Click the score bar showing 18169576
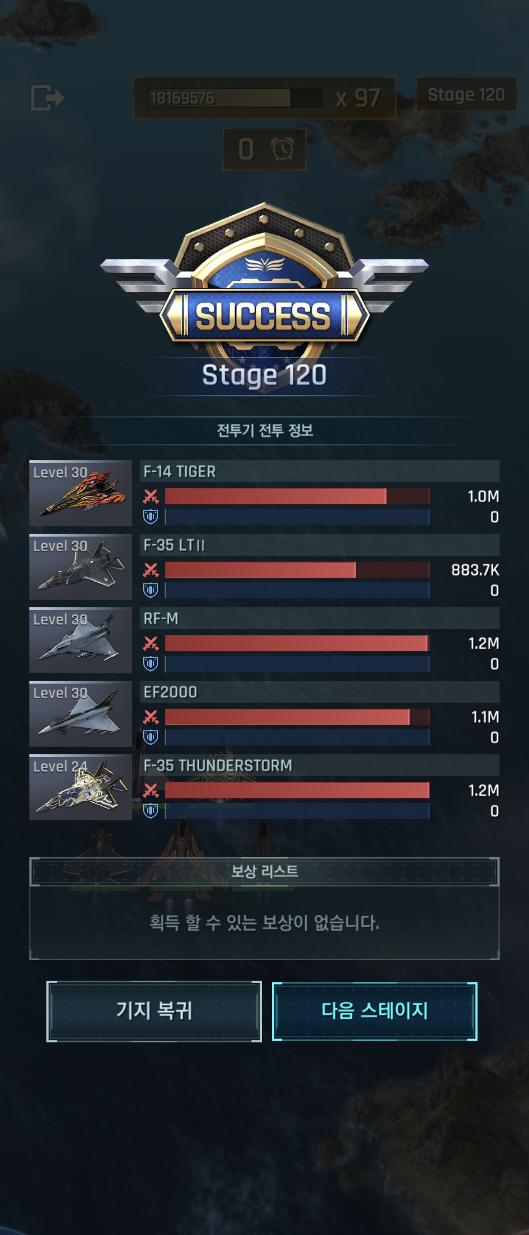 click(235, 98)
